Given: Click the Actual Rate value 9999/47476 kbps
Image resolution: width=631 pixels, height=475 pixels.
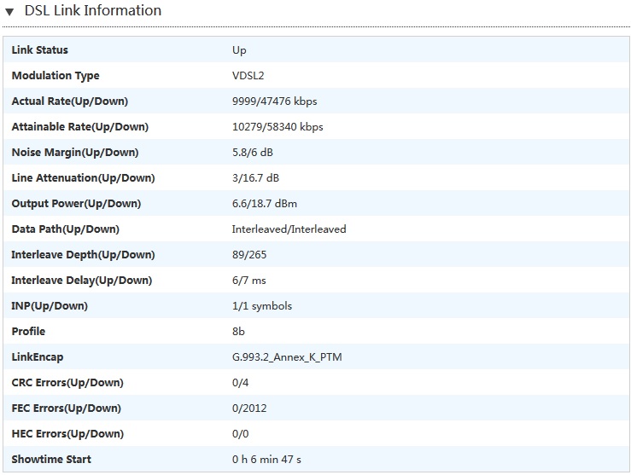Looking at the screenshot, I should (x=274, y=101).
